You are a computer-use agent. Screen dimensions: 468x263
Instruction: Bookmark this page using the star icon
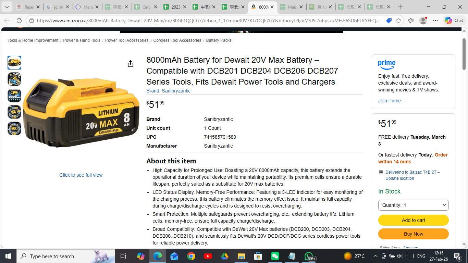tap(398, 21)
